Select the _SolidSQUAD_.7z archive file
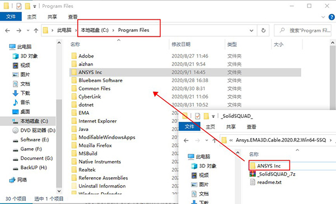This screenshot has width=336, height=204. click(273, 174)
